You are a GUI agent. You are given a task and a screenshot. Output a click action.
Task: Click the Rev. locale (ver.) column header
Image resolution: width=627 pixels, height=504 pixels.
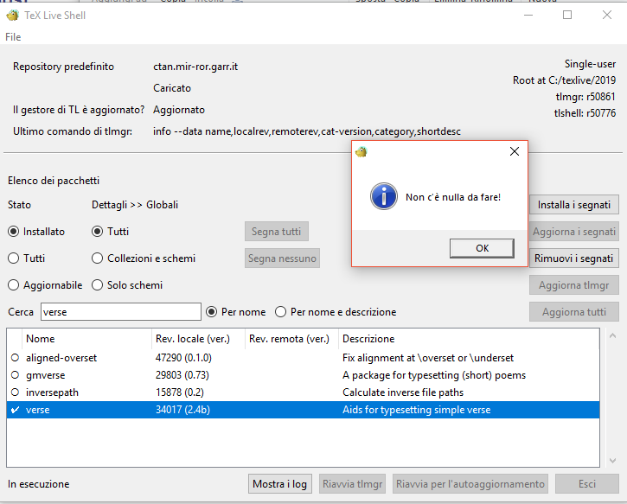pyautogui.click(x=198, y=339)
